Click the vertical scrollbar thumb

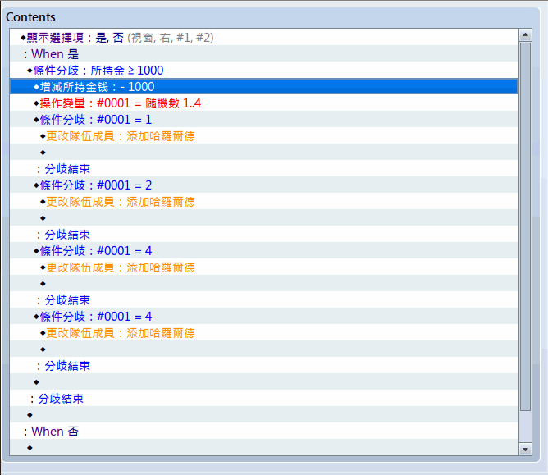[525, 226]
